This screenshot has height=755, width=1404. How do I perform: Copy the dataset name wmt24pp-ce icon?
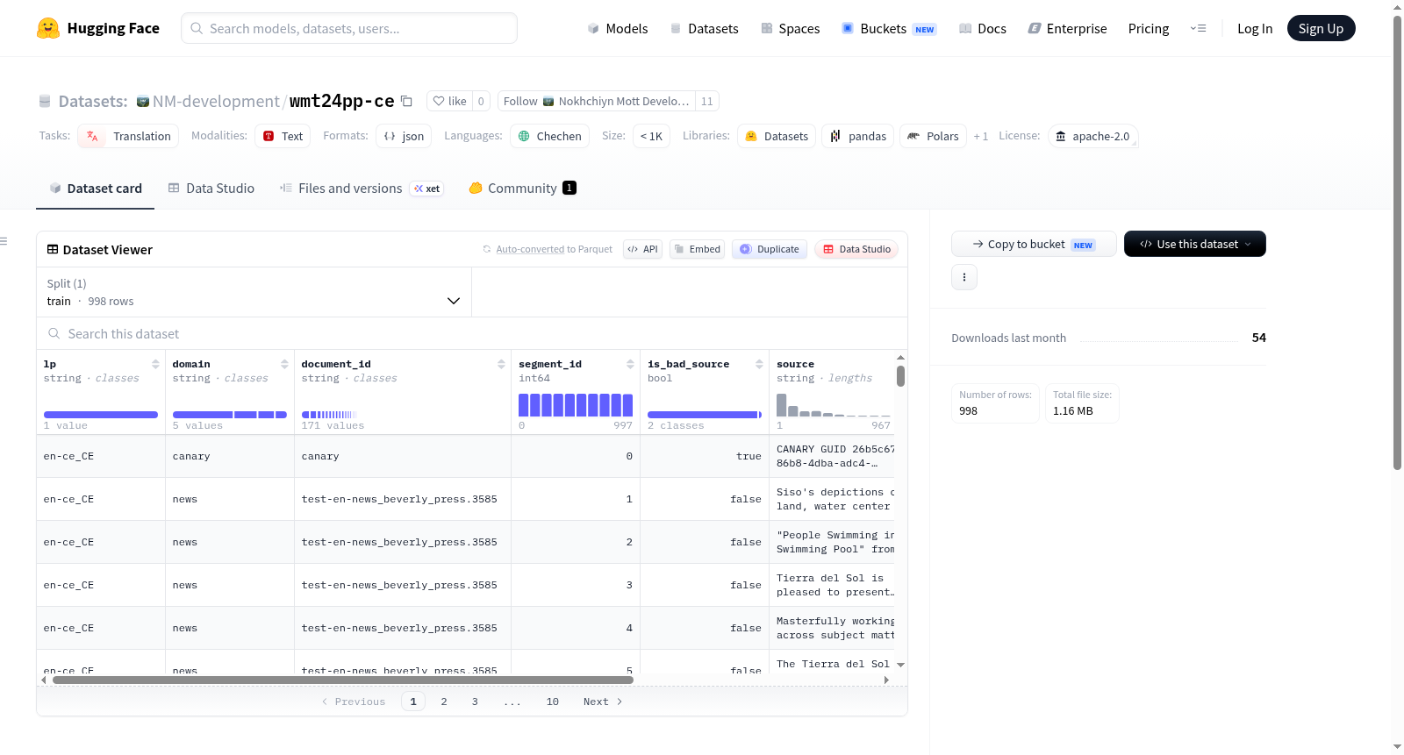[x=406, y=101]
